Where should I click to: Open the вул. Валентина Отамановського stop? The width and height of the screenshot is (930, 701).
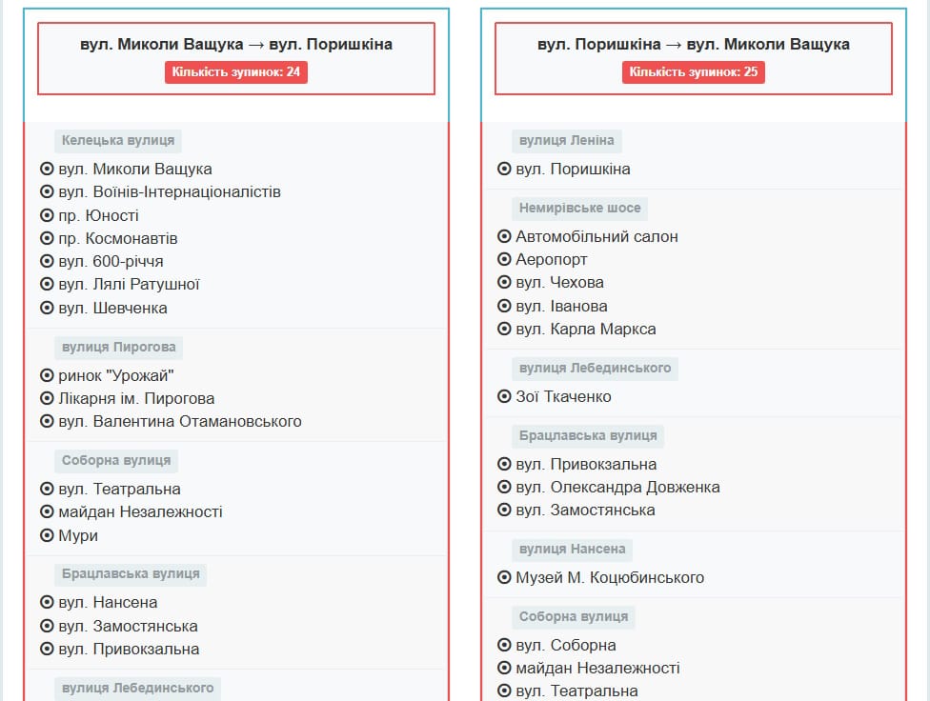click(180, 421)
